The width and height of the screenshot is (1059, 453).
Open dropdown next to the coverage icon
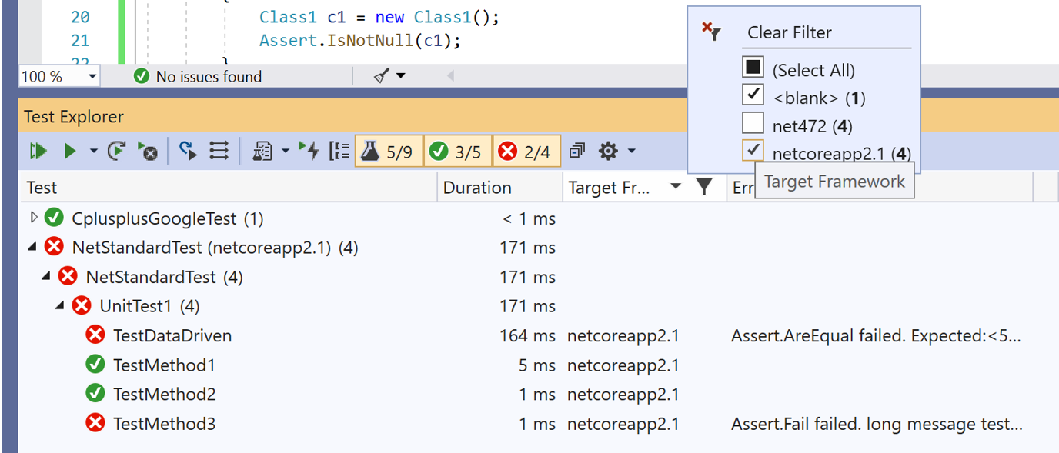coord(285,152)
